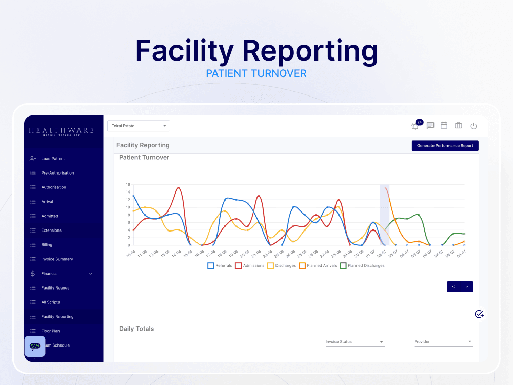Click the list icon beside Pre-Authorisation

(x=33, y=173)
